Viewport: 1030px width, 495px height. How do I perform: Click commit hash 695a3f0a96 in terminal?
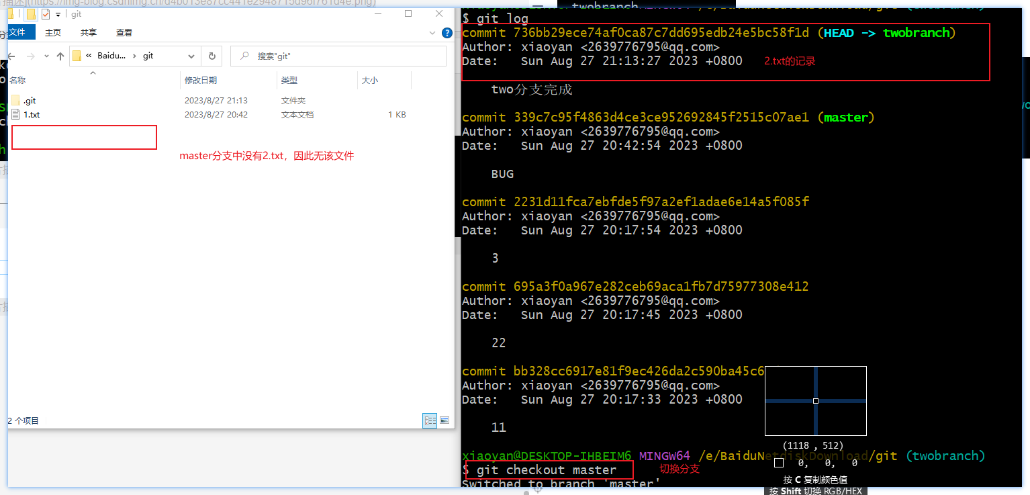coord(661,287)
